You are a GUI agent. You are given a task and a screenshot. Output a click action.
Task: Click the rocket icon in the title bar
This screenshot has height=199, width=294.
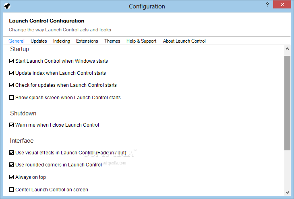[x=7, y=6]
